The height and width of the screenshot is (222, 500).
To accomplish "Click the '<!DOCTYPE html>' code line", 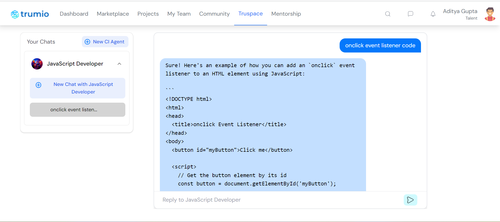I will (x=189, y=99).
